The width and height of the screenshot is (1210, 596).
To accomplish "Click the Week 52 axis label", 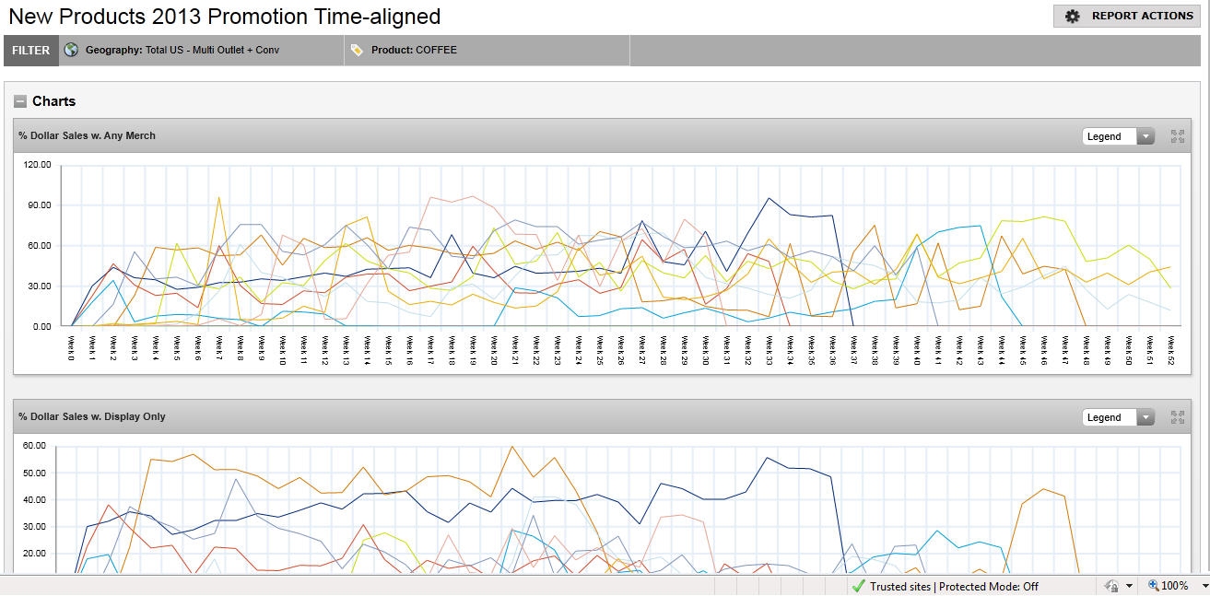I will [x=1170, y=351].
